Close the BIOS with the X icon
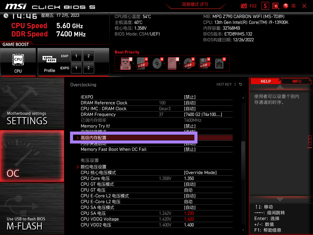 click(304, 6)
